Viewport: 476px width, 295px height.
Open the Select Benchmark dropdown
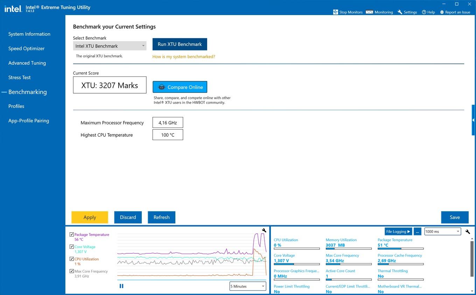[110, 46]
